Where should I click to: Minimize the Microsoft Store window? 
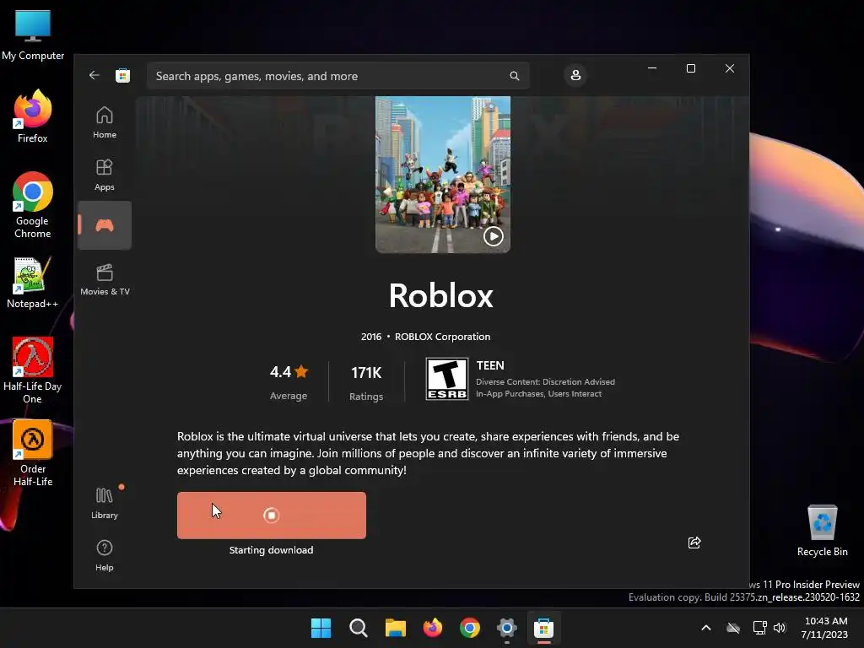coord(652,68)
